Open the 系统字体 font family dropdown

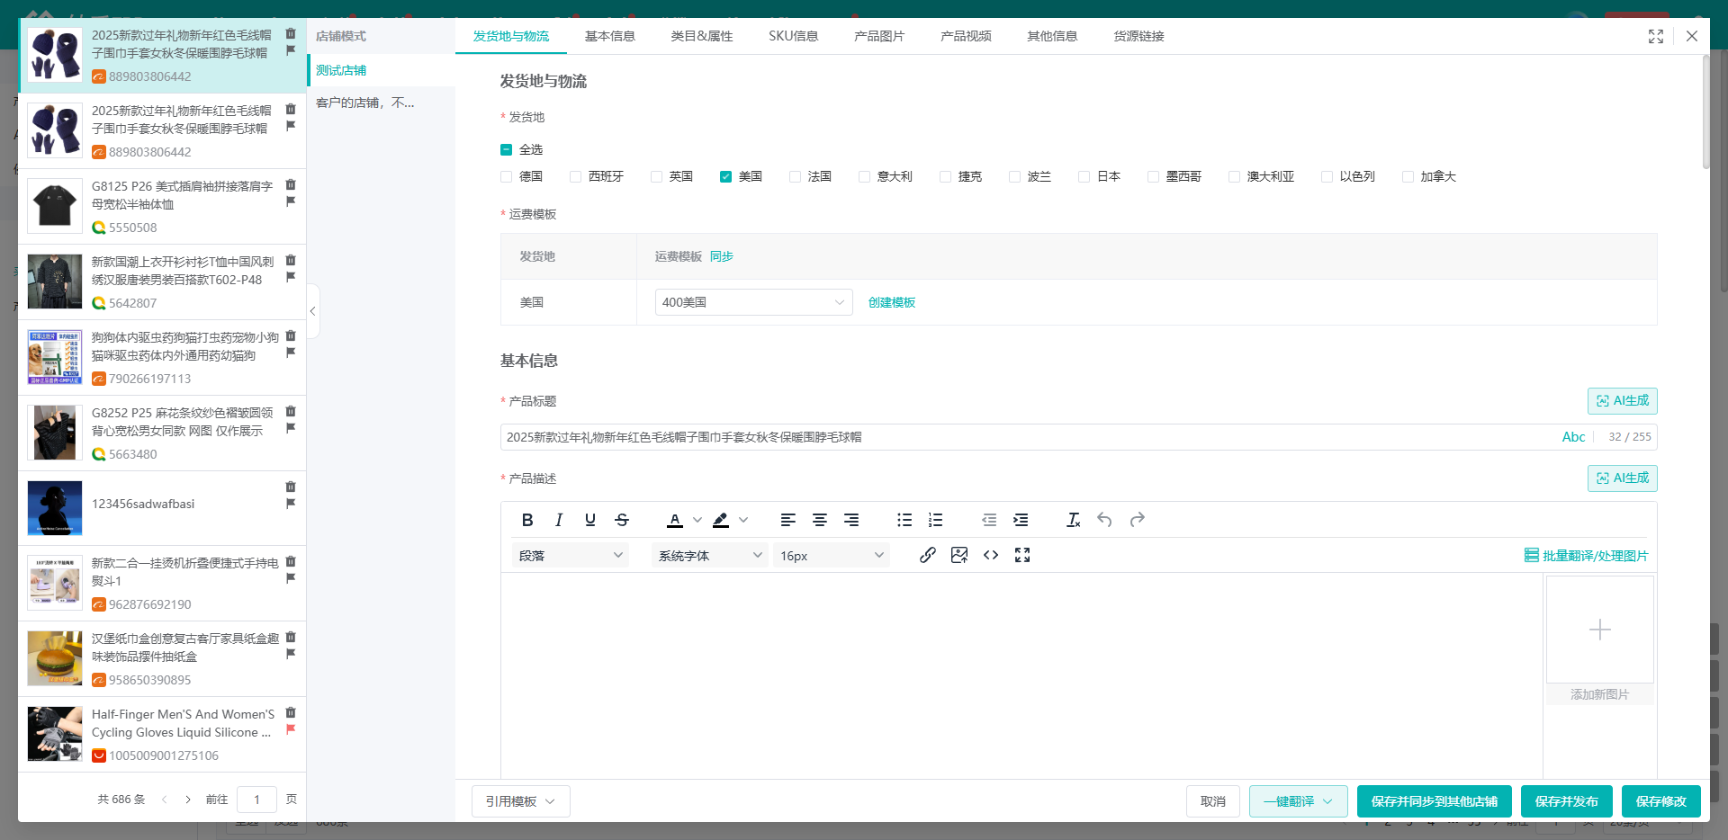coord(710,556)
